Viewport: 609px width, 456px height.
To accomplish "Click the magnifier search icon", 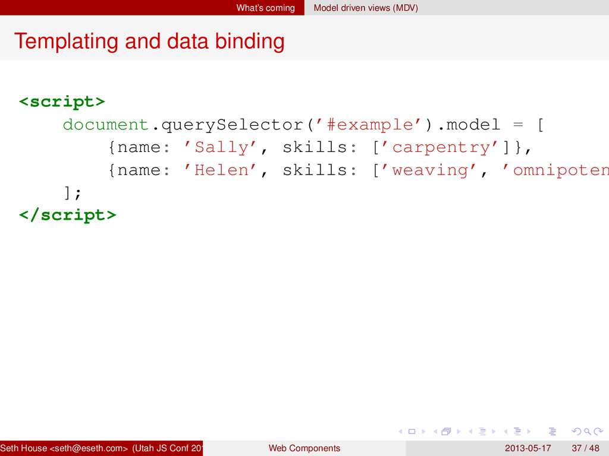I will pos(588,432).
